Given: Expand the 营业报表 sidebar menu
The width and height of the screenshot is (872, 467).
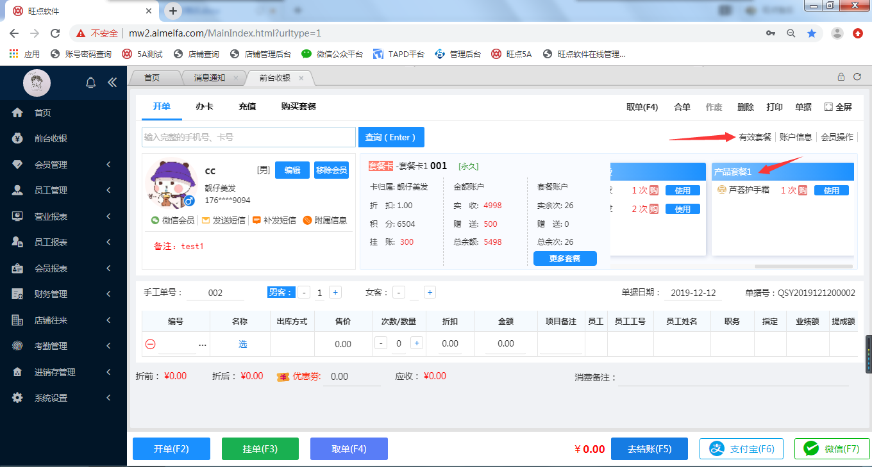Looking at the screenshot, I should tap(64, 217).
